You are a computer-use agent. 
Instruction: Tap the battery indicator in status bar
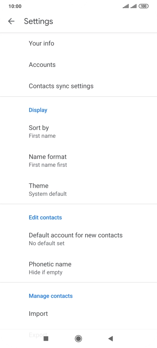coord(143,6)
